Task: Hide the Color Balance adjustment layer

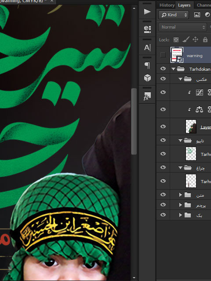Action: coord(163,109)
